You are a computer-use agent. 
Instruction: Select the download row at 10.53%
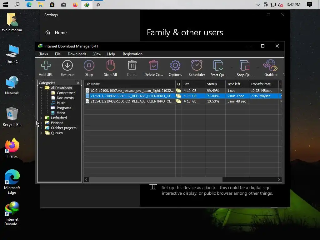pos(182,101)
